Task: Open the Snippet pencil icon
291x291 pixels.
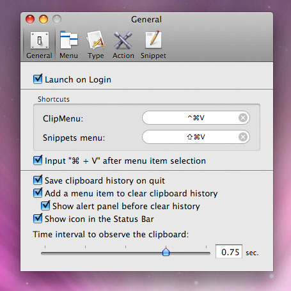Action: pos(153,40)
